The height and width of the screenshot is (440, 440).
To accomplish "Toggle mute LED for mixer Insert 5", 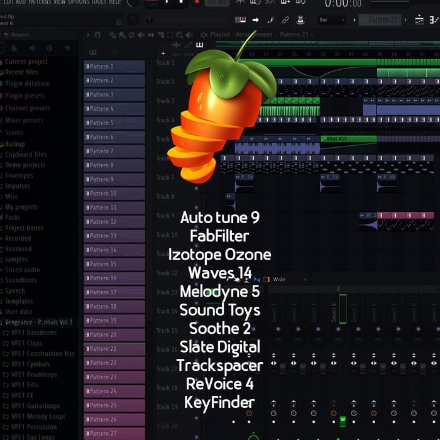I will coord(358,329).
